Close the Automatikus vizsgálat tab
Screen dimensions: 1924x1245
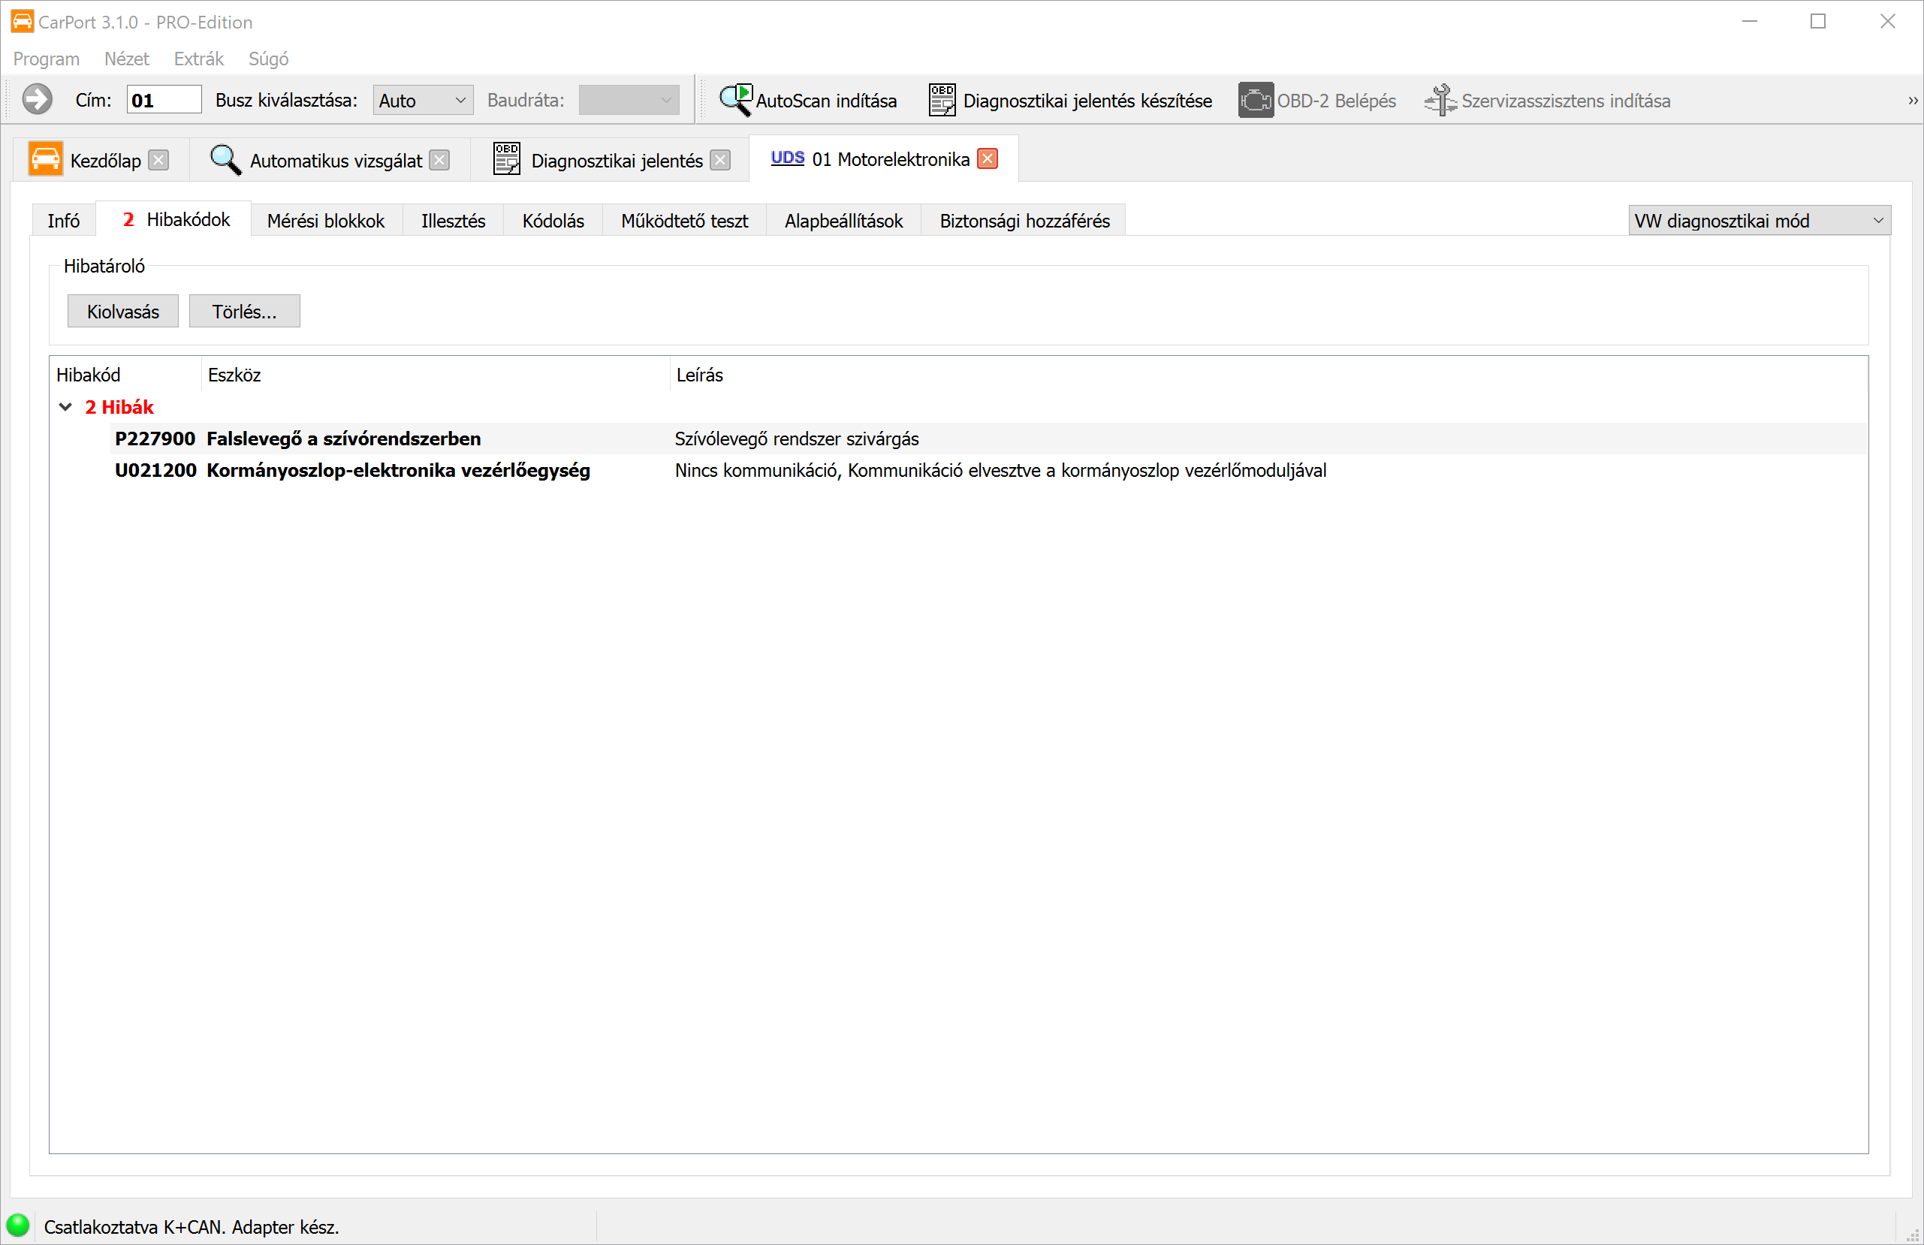point(439,159)
